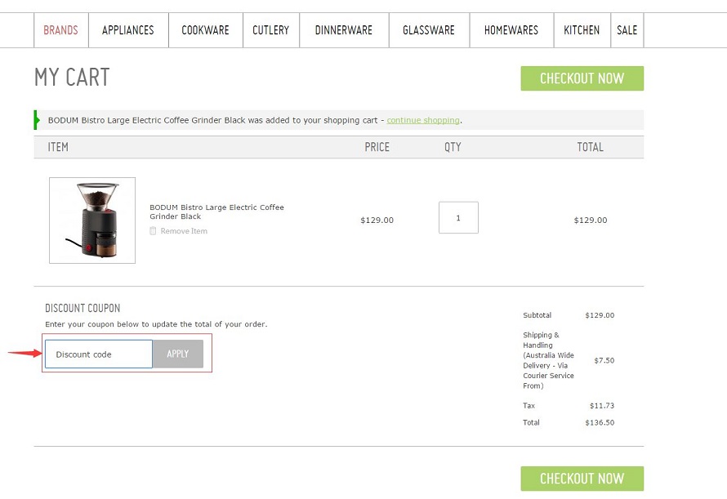Image resolution: width=727 pixels, height=499 pixels.
Task: Click the bottom CHECKOUT NOW button
Action: click(582, 479)
